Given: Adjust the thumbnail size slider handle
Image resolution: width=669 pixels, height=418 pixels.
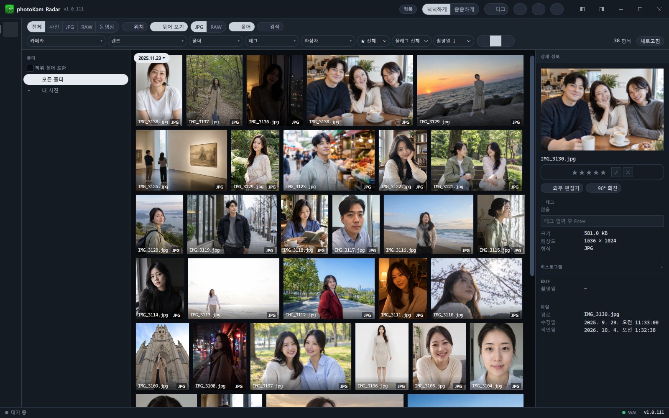Looking at the screenshot, I should tap(495, 41).
